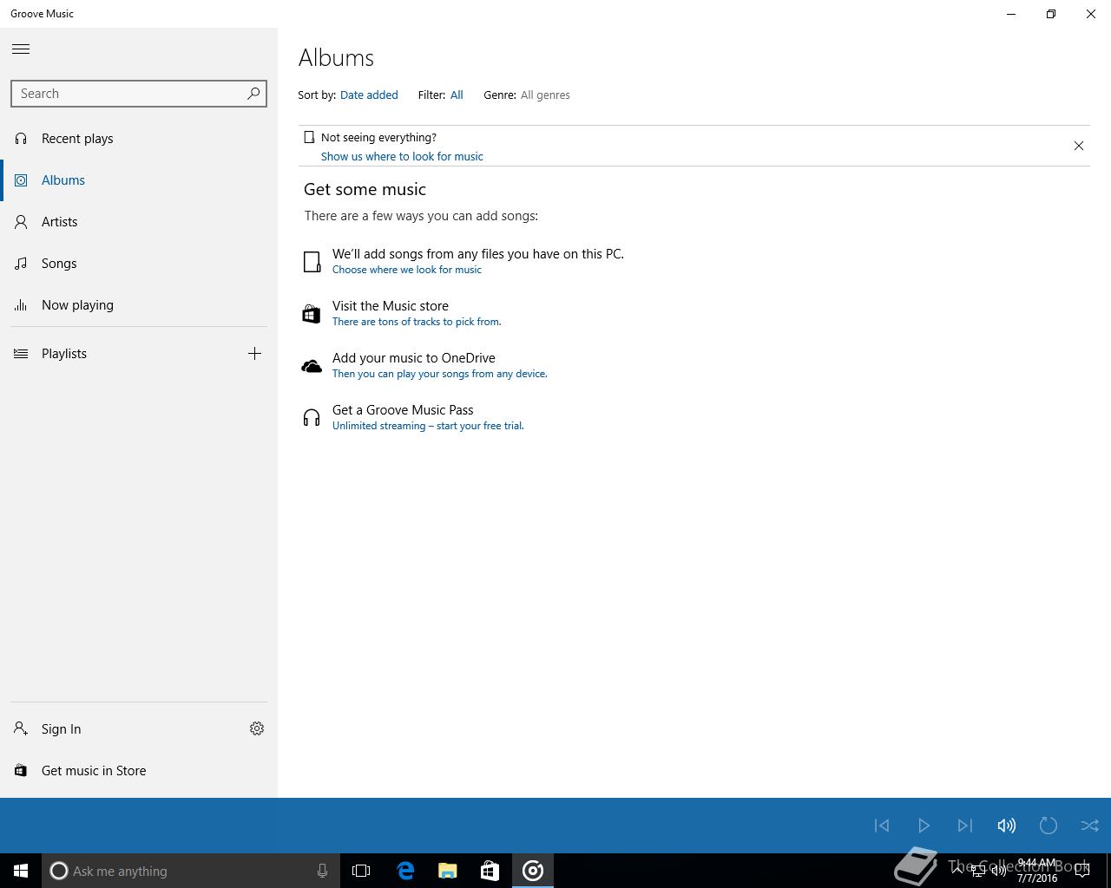Click Get a Groove Music Pass heading
Screen dimensions: 1111x888
[403, 410]
